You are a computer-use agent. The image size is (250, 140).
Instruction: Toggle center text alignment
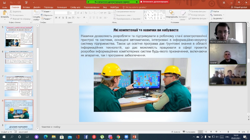94,18
